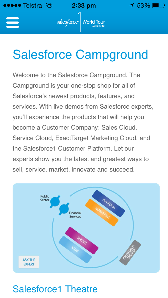Viewport: 168px width, 298px height.
Task: Tap the gray Salesforce1 Theater block
Action: 130,253
